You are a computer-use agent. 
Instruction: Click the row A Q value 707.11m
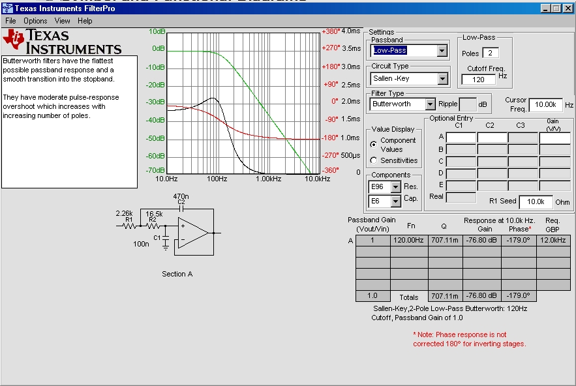pyautogui.click(x=444, y=240)
